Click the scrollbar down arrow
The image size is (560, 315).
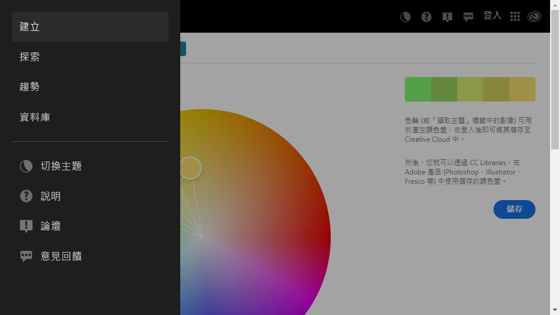(555, 310)
